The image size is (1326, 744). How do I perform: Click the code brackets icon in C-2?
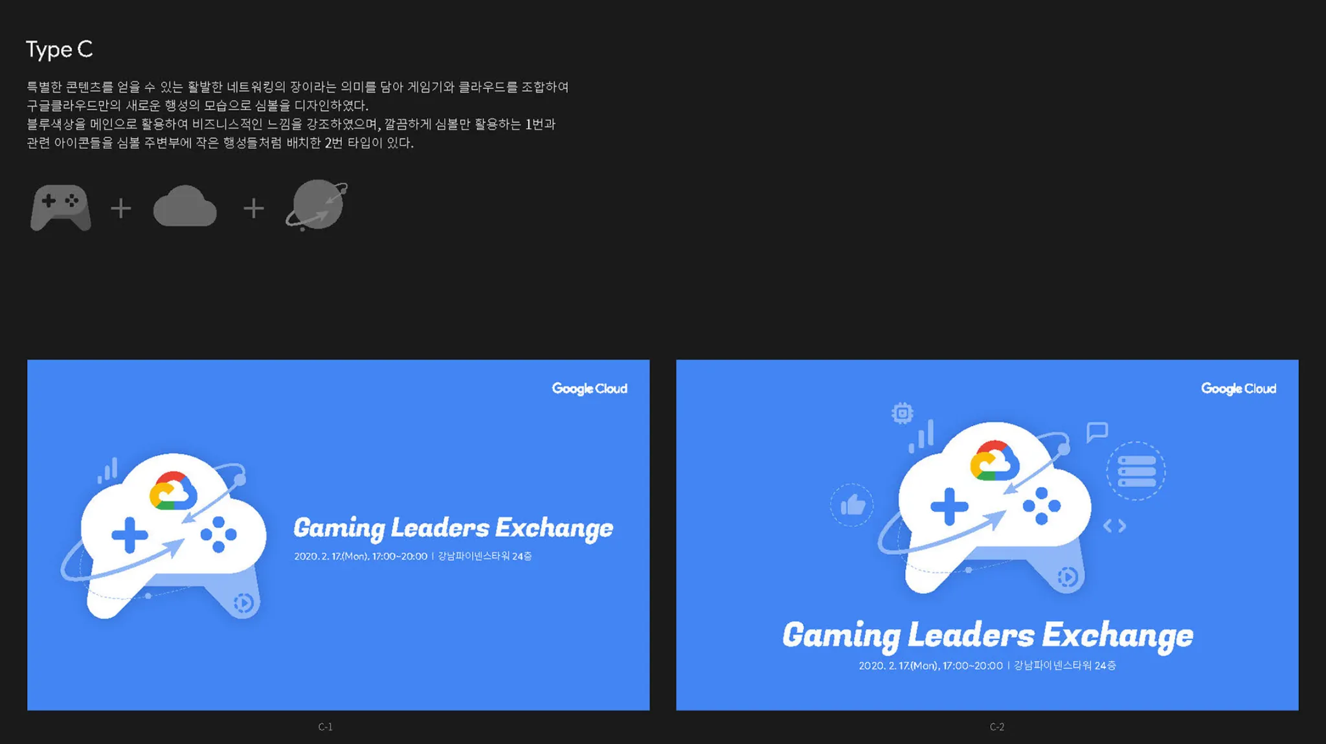click(x=1114, y=526)
